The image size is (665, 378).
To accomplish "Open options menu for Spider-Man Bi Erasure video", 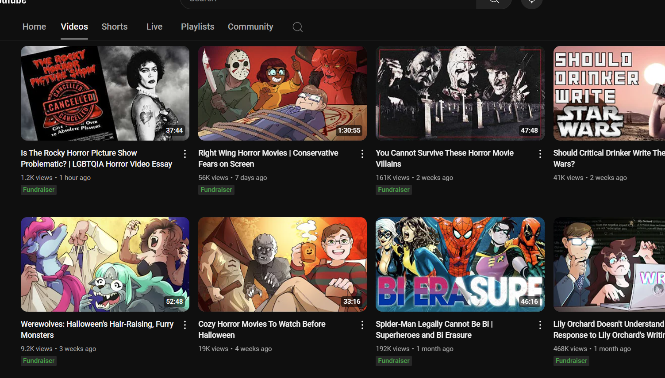I will click(x=540, y=325).
